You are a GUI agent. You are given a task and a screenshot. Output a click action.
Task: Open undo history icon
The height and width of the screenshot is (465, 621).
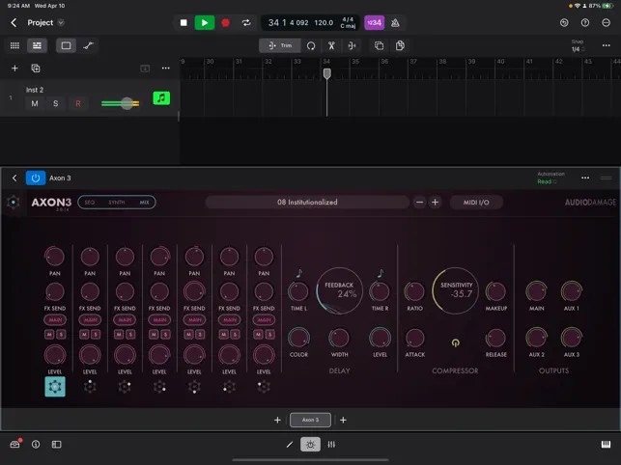pos(564,23)
